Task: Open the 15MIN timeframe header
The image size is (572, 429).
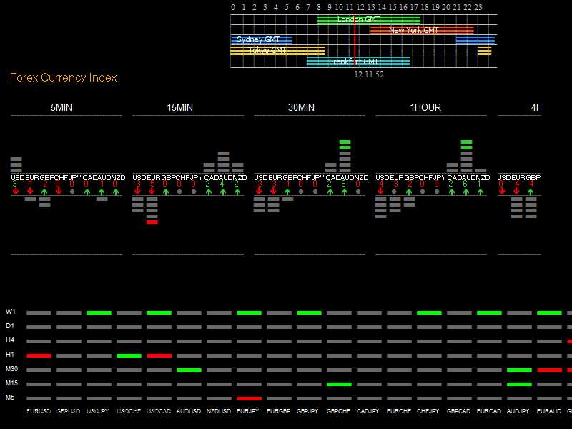Action: coord(180,108)
